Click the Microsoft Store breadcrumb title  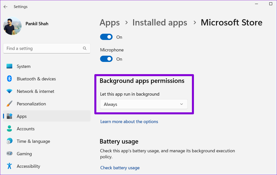click(x=232, y=22)
